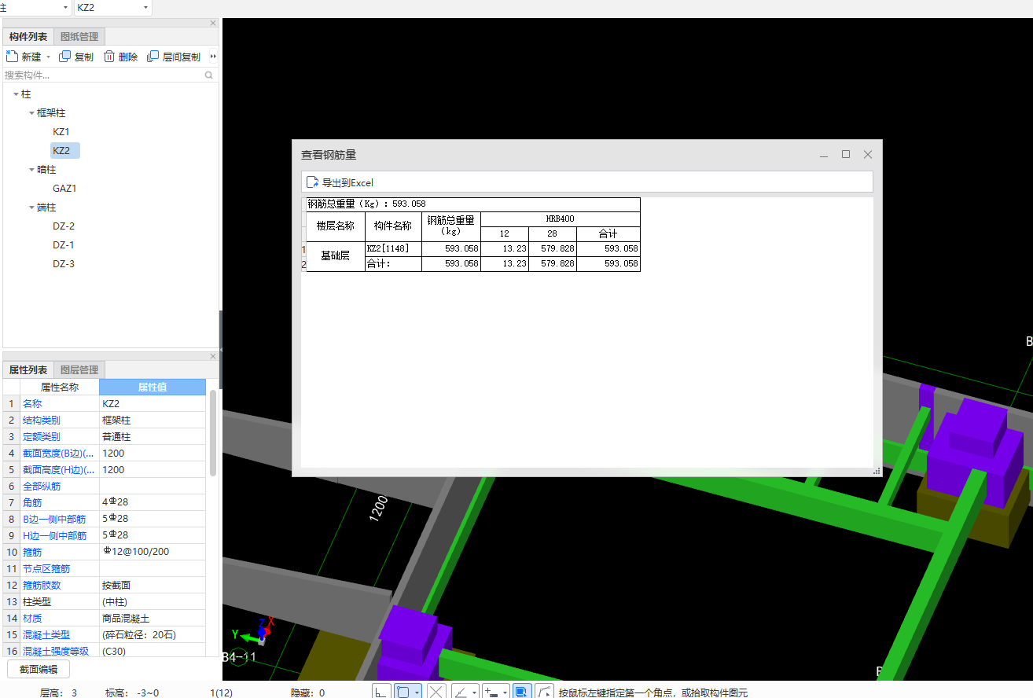Click the search magnifier icon in component search
Image resolution: width=1033 pixels, height=698 pixels.
point(209,75)
